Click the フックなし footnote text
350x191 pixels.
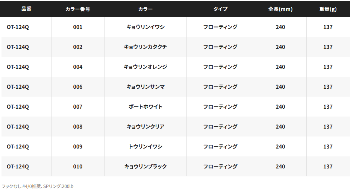(38, 186)
